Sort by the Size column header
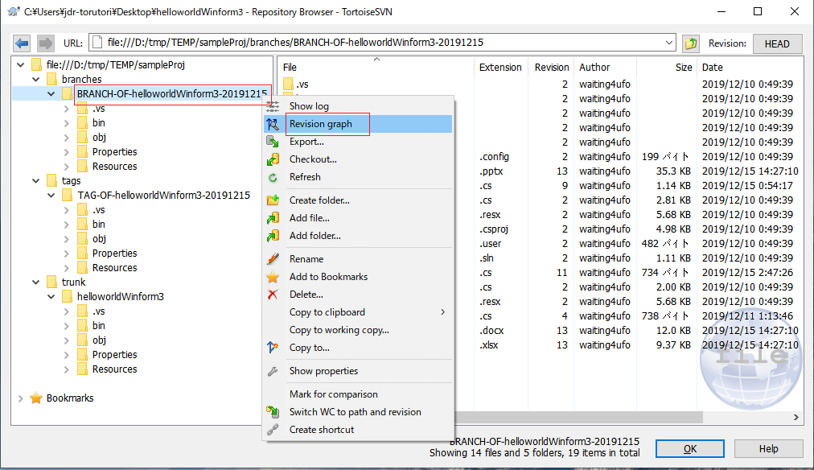 click(666, 67)
